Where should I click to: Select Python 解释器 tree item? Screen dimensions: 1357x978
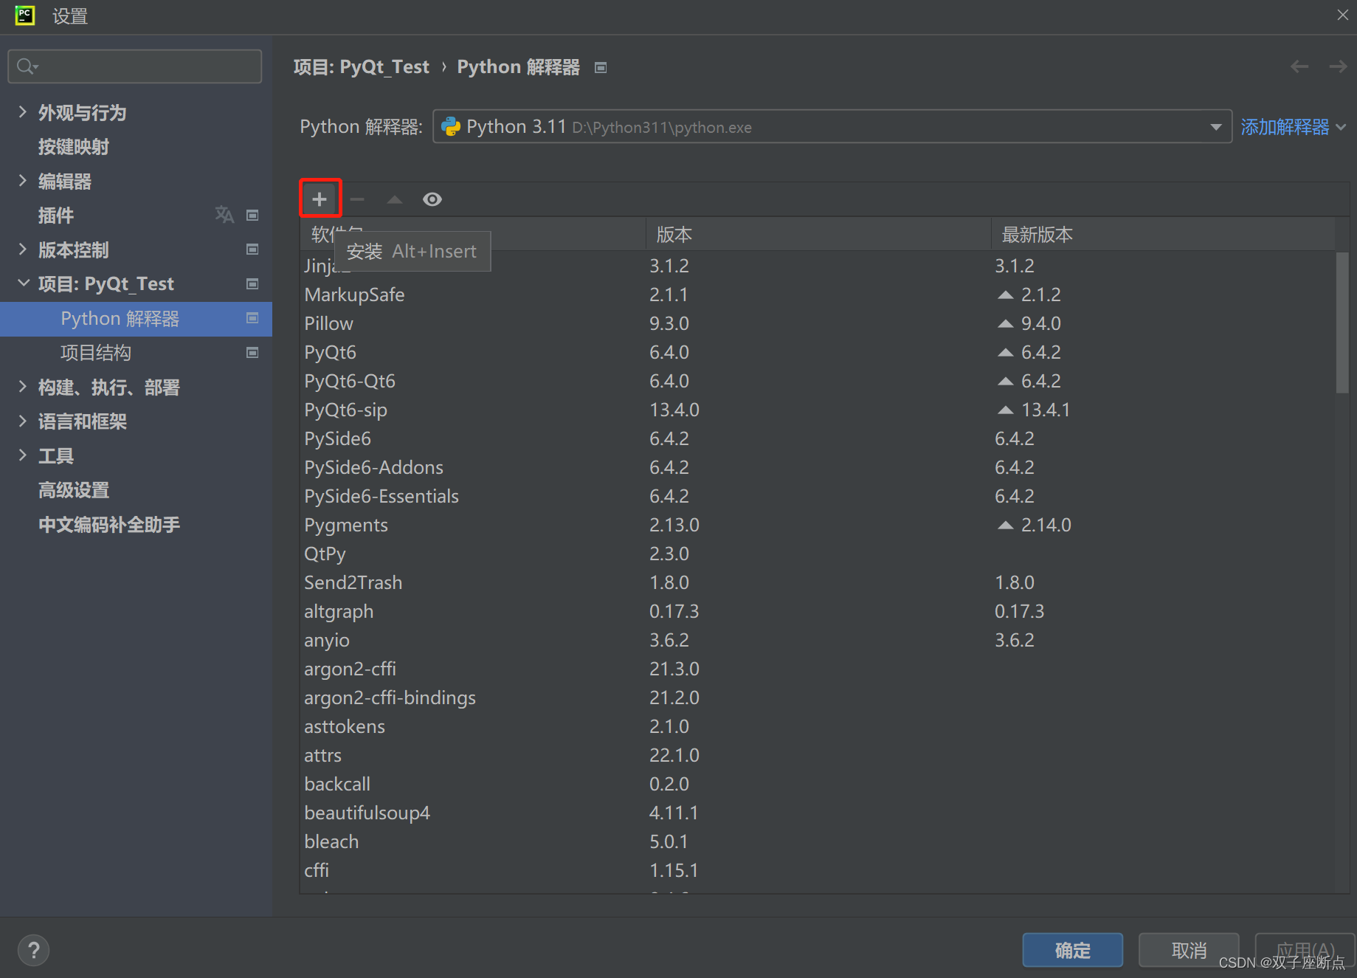pos(136,319)
